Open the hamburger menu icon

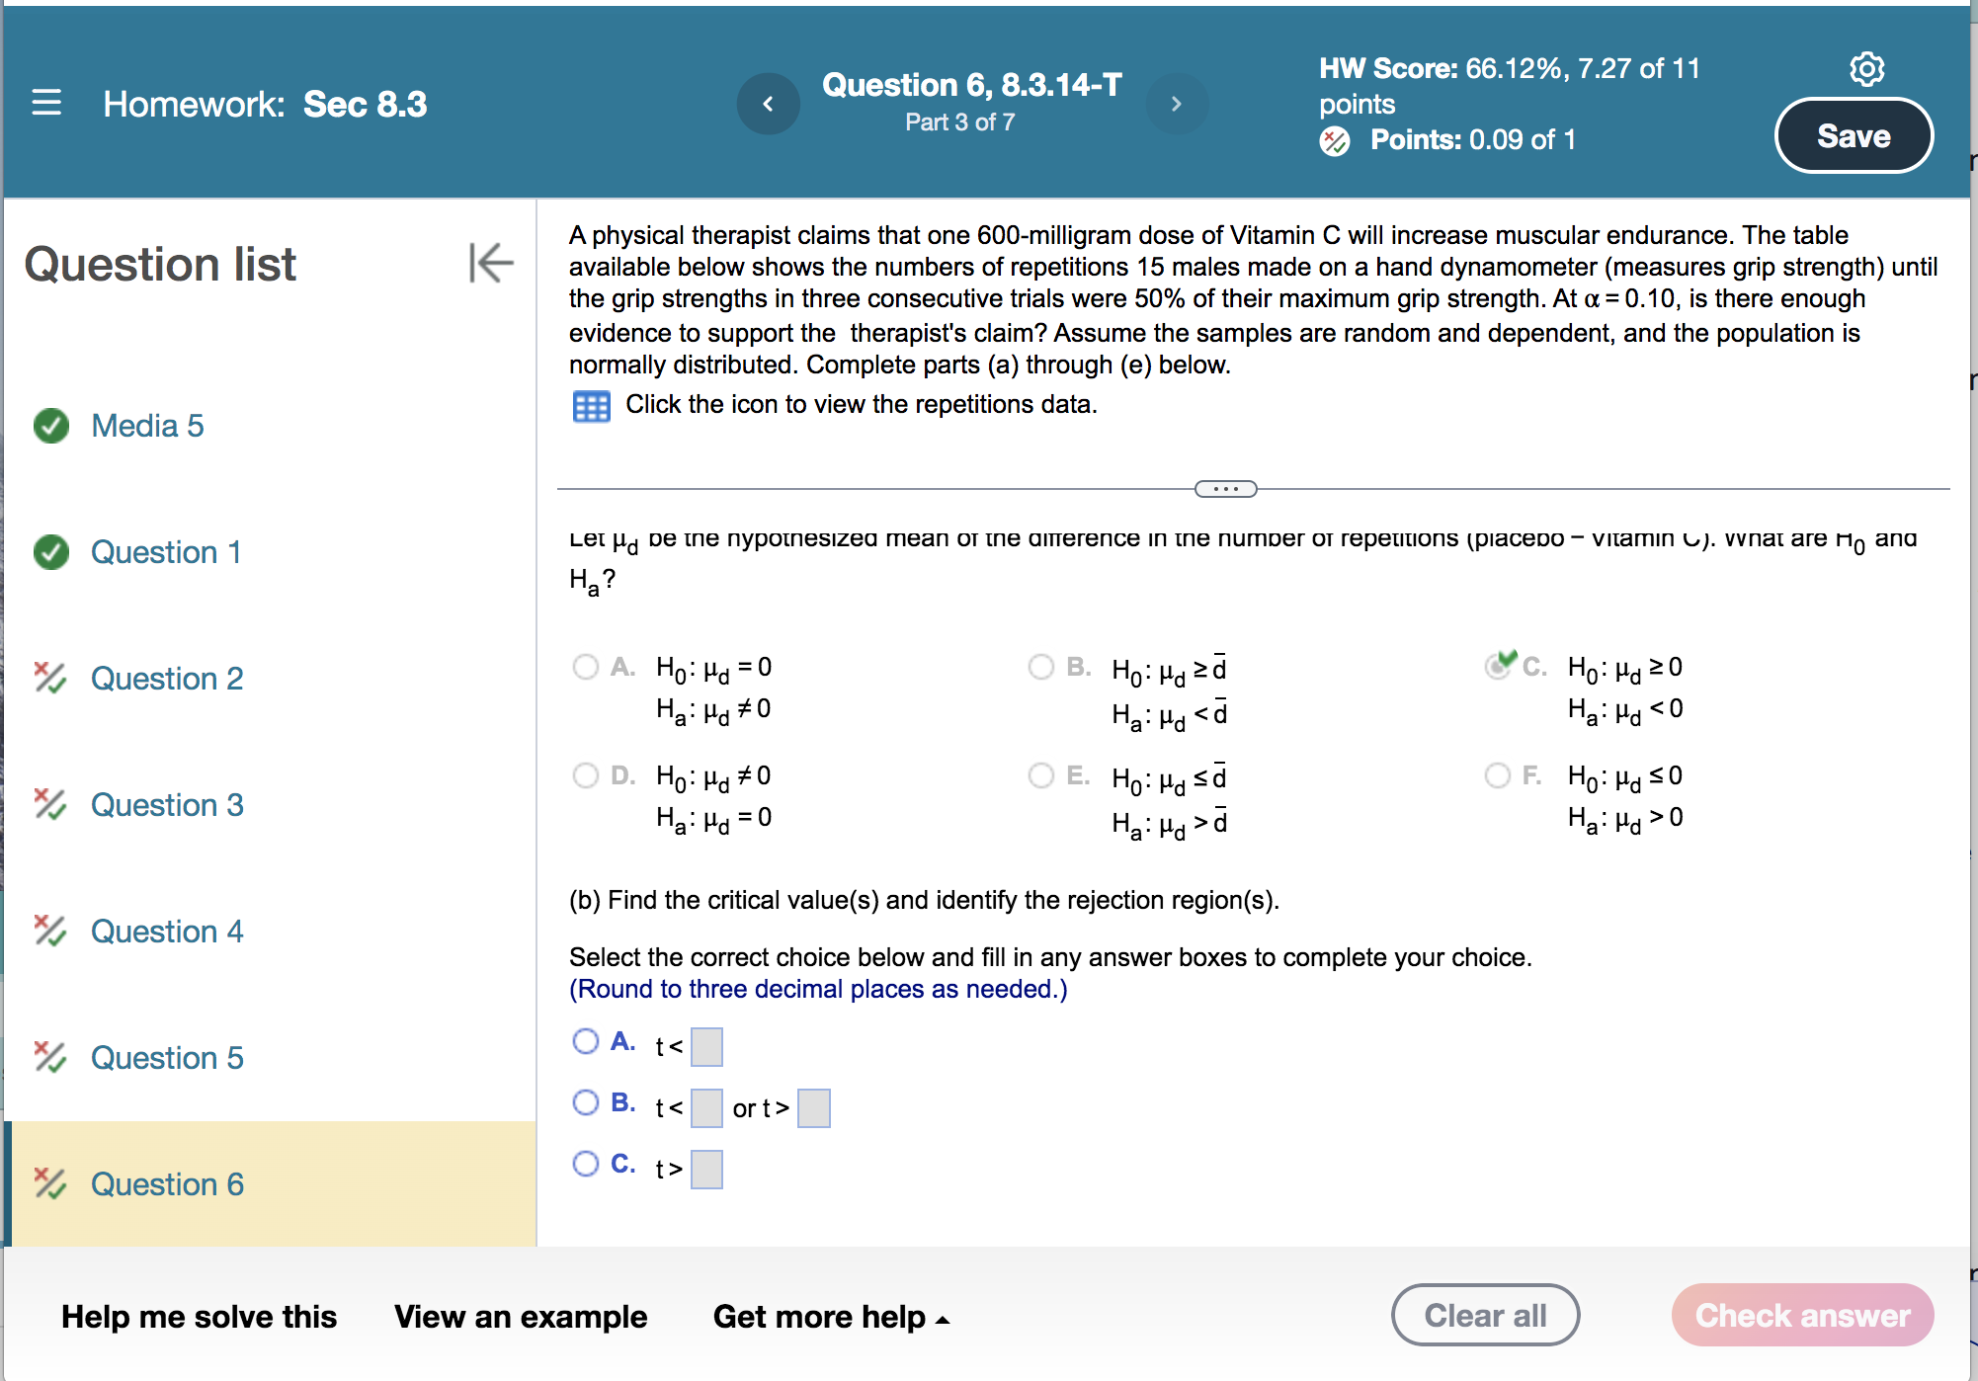(45, 103)
